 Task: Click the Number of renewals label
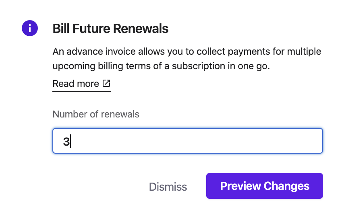coord(96,114)
